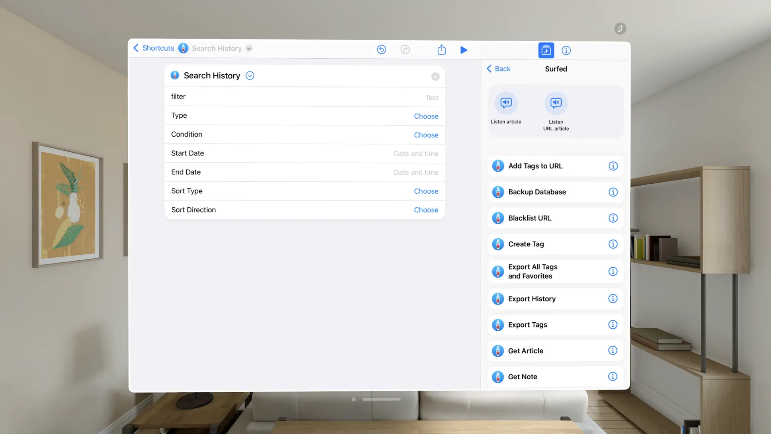
Task: Open the shortcut details info tab
Action: click(566, 50)
